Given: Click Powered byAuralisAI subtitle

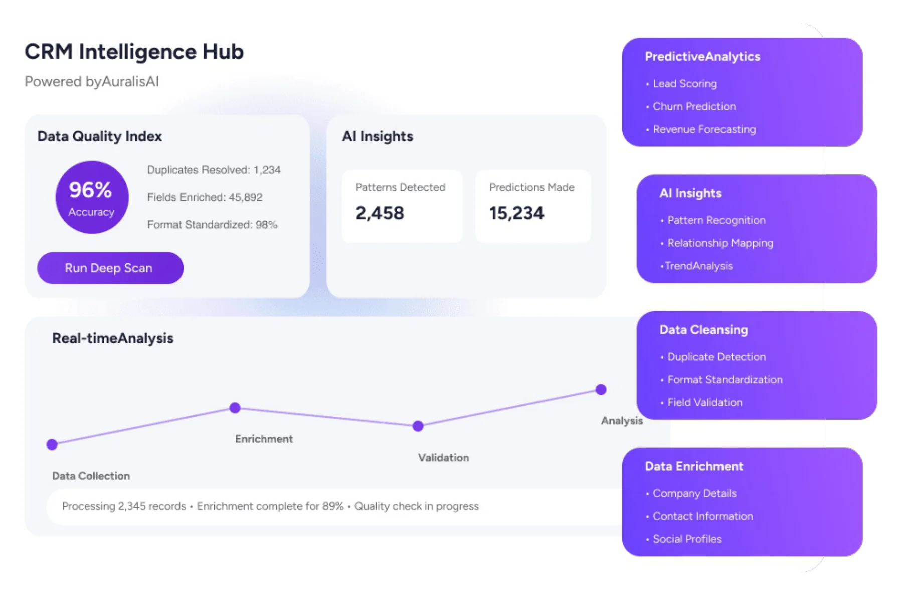Looking at the screenshot, I should point(92,82).
